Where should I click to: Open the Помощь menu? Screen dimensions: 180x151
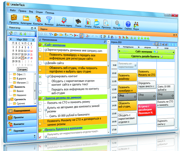(50, 13)
